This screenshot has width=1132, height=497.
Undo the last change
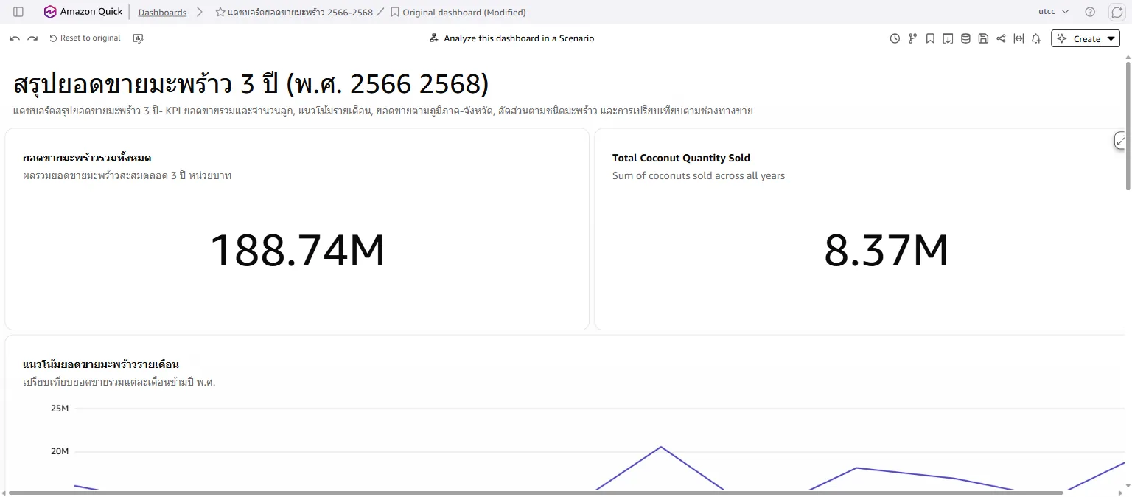coord(15,38)
